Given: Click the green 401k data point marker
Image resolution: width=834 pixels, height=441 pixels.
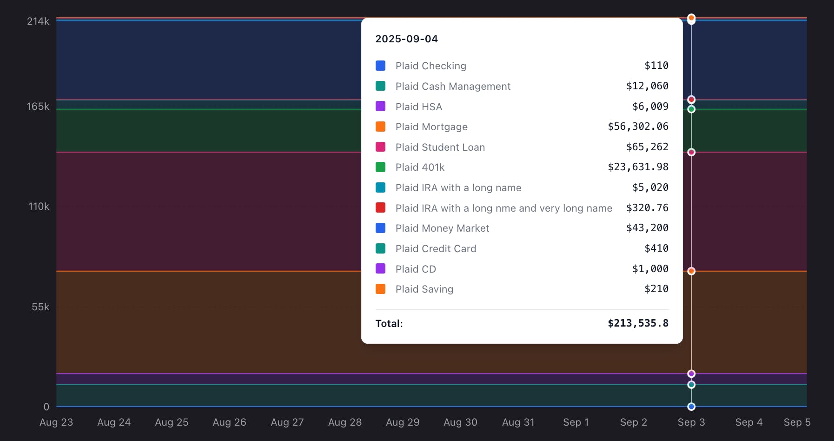Looking at the screenshot, I should [x=691, y=109].
